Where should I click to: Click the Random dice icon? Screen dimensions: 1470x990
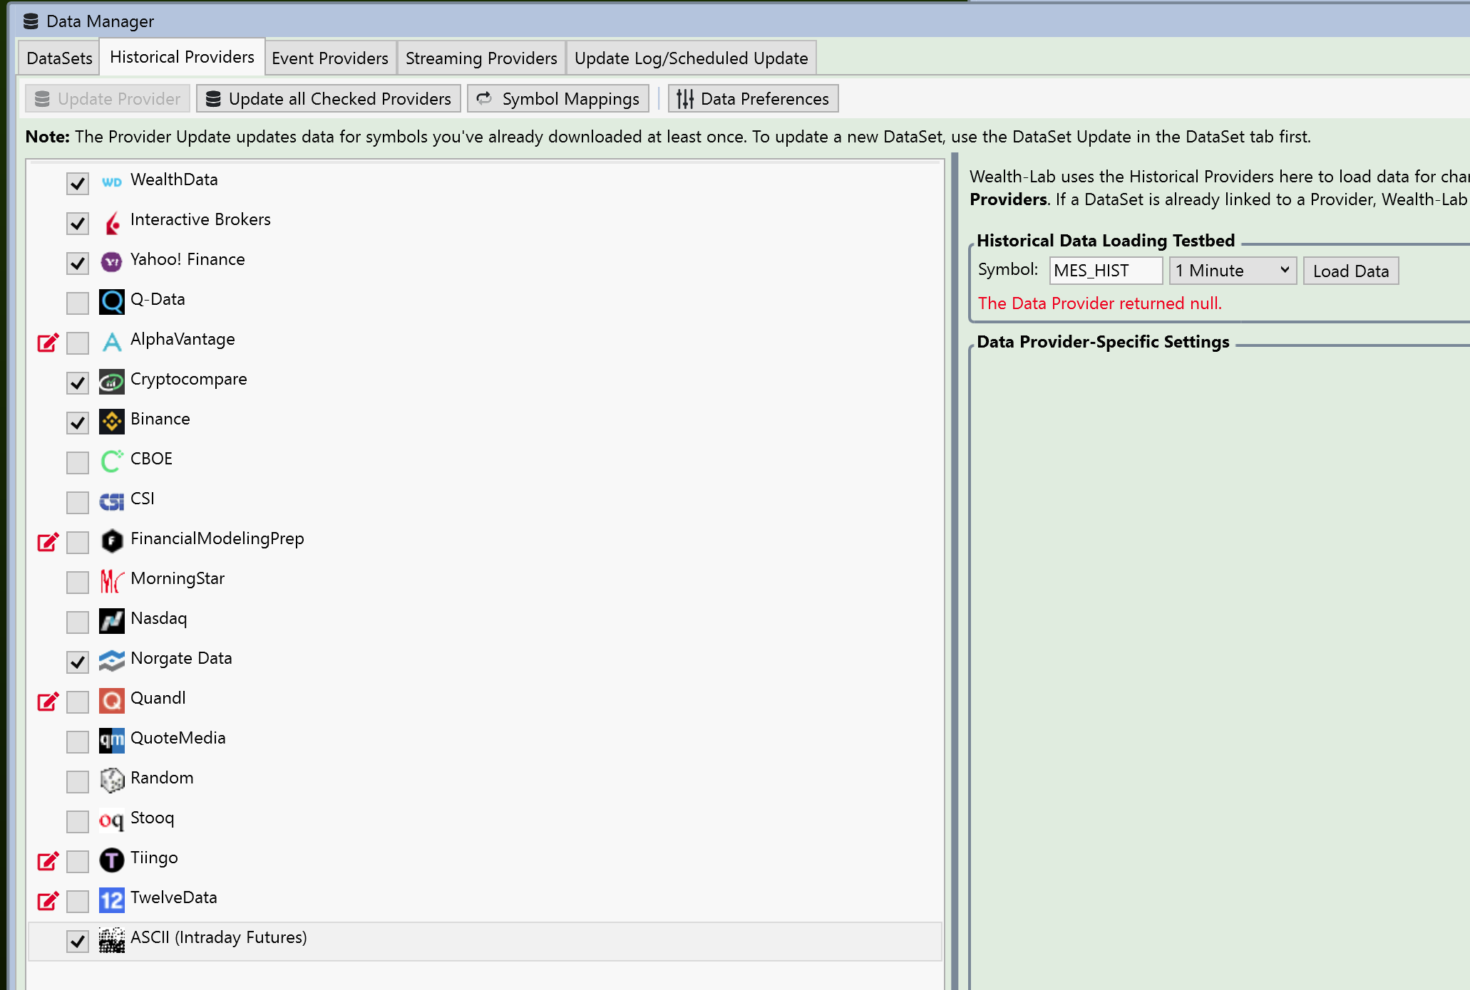112,781
